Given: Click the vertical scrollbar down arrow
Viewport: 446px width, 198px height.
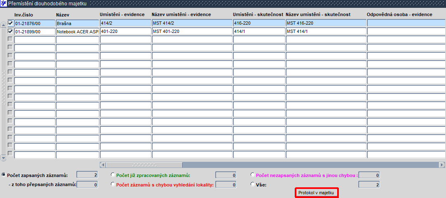Looking at the screenshot, I should [3, 157].
